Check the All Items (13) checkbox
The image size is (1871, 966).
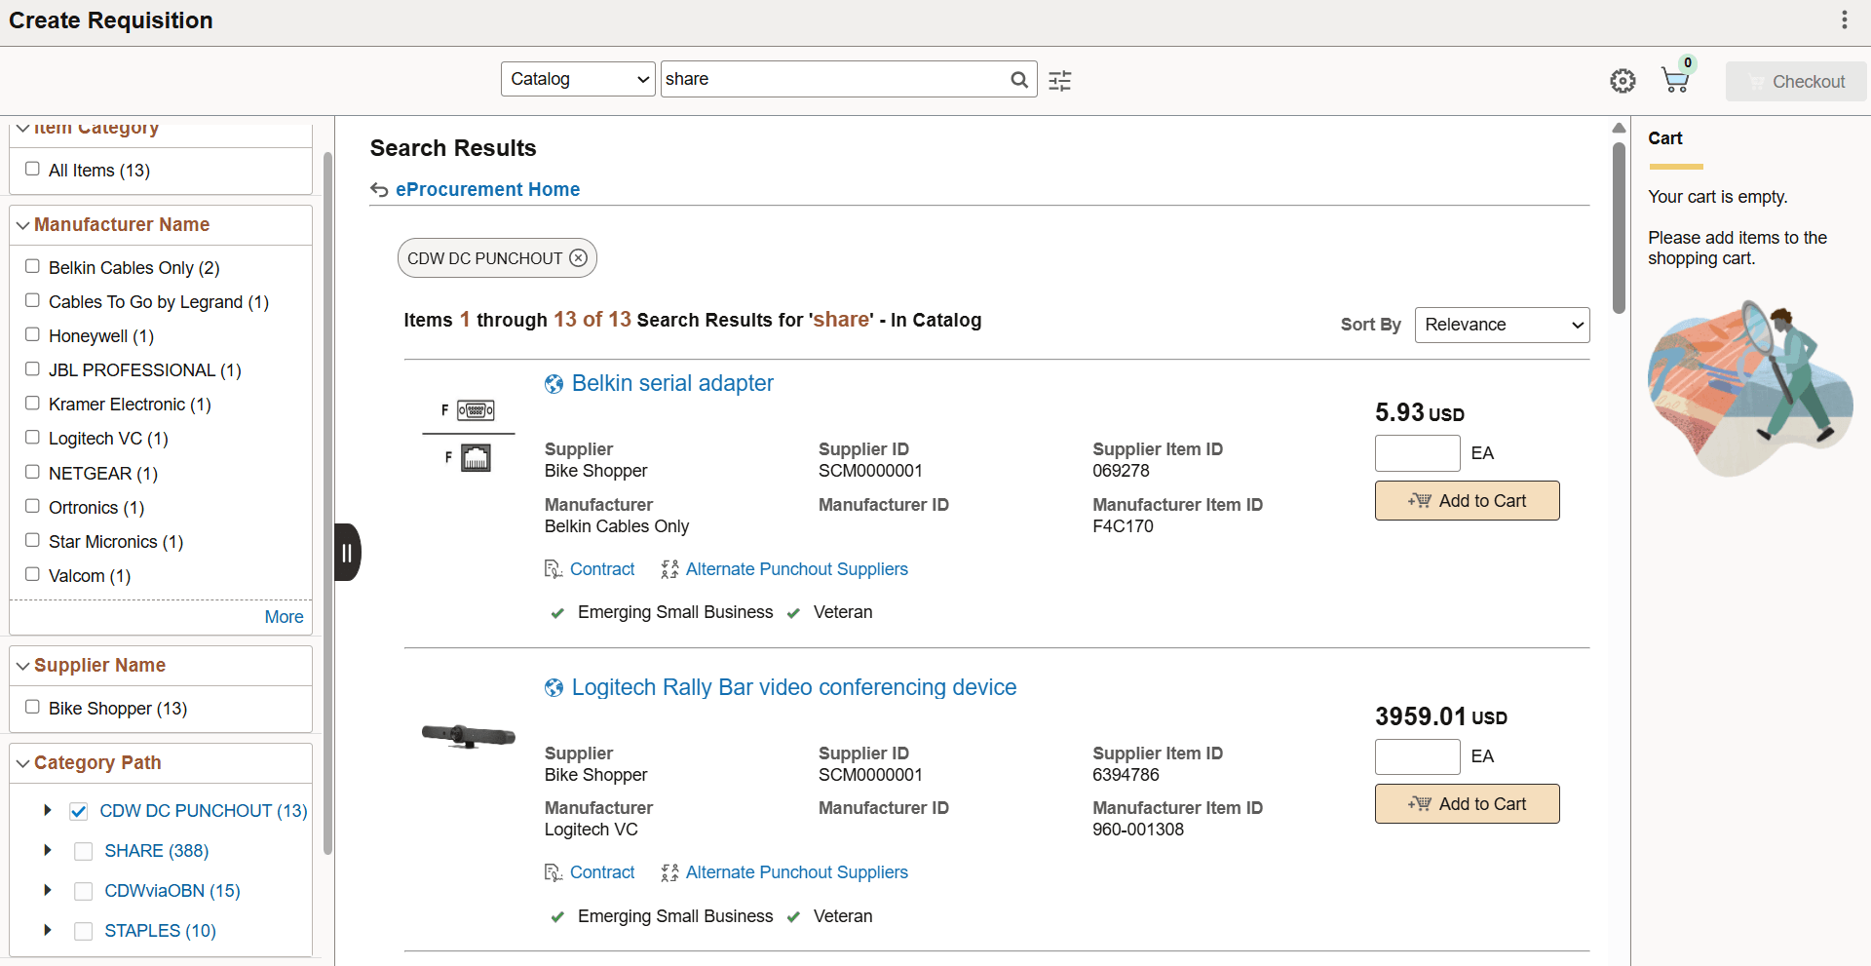point(32,169)
